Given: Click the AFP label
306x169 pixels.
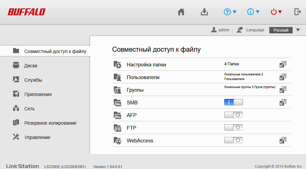Looking at the screenshot, I should pos(131,115).
